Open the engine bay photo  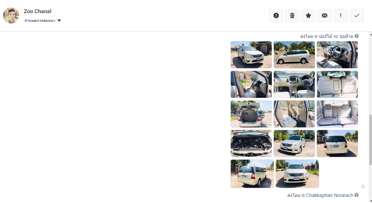tap(251, 144)
